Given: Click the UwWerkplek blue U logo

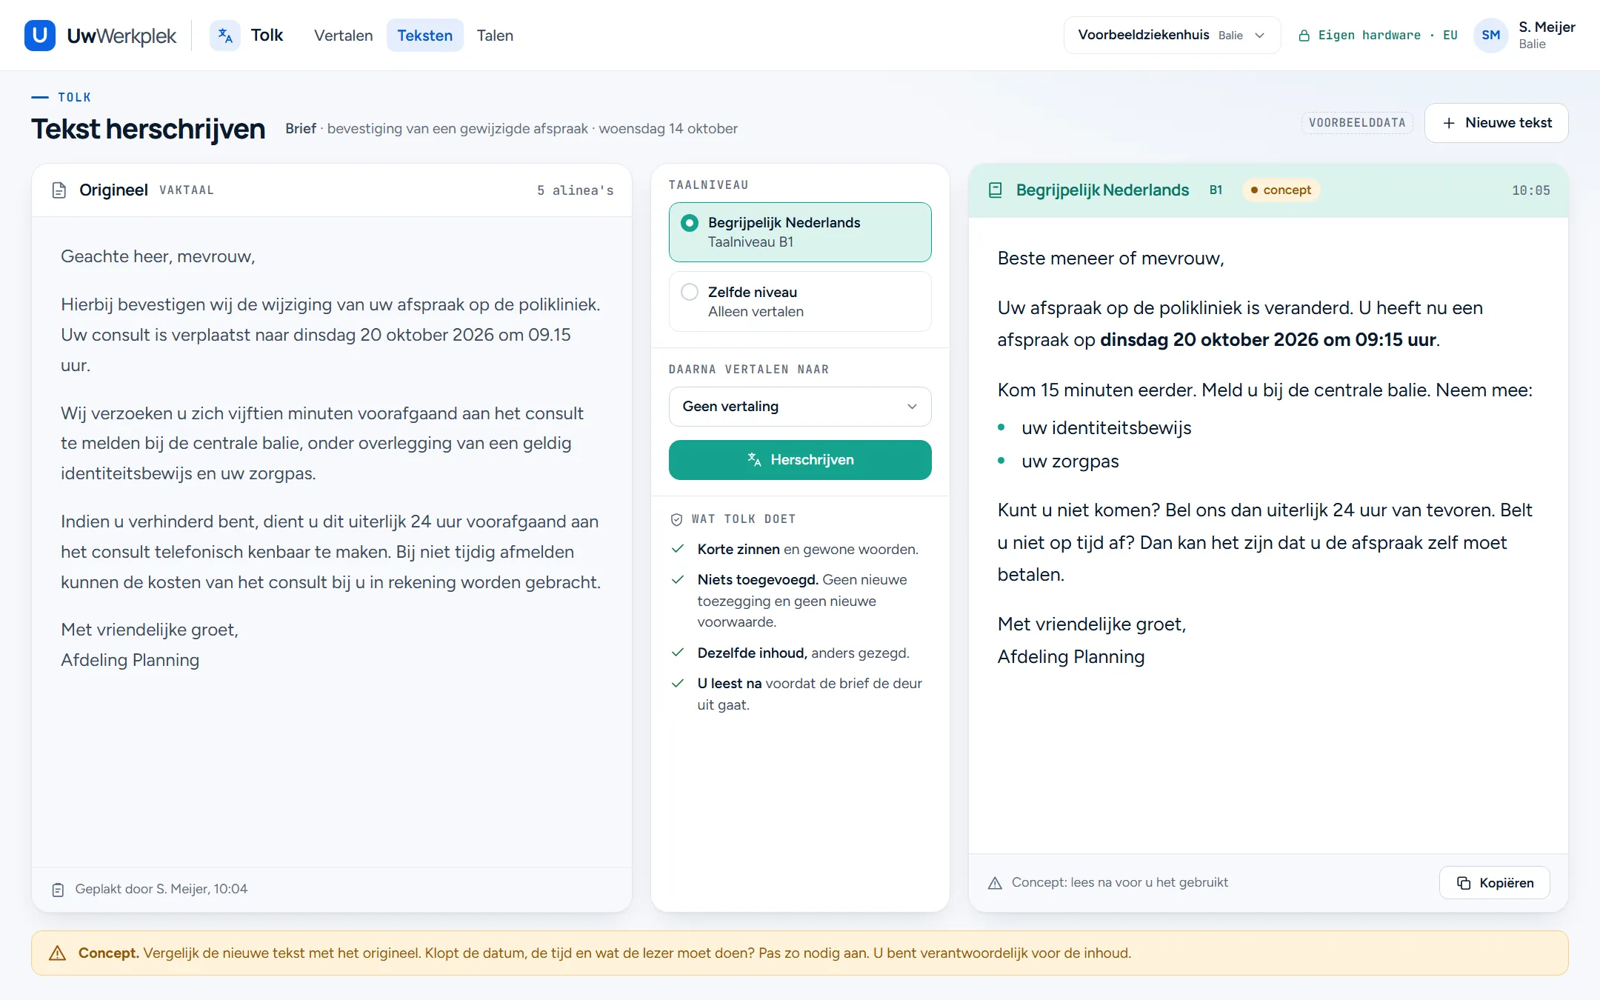Looking at the screenshot, I should (40, 36).
